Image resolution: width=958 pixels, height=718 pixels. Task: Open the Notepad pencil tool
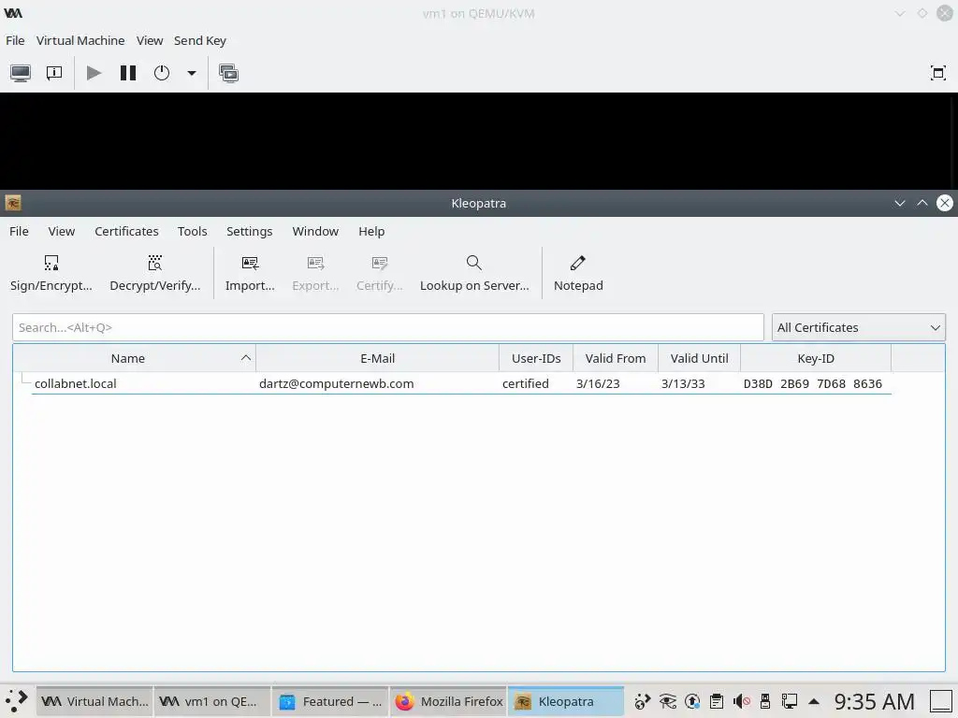[578, 263]
